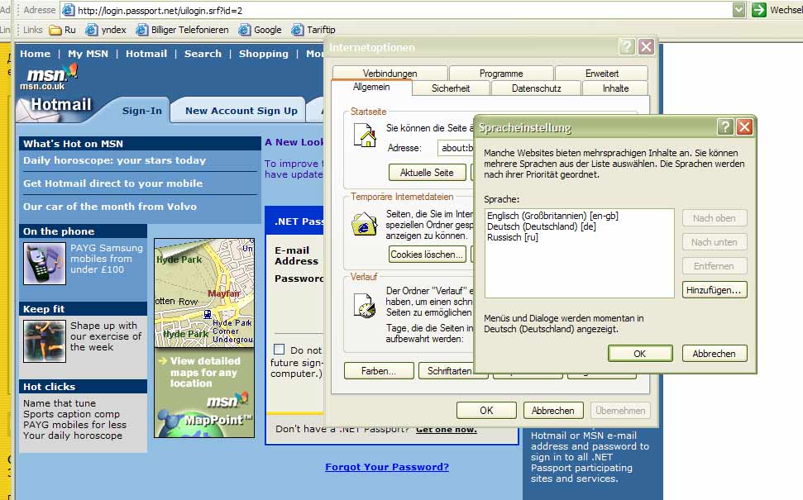
Task: Click Abbrechen in the Internetoptionen dialog
Action: click(553, 410)
